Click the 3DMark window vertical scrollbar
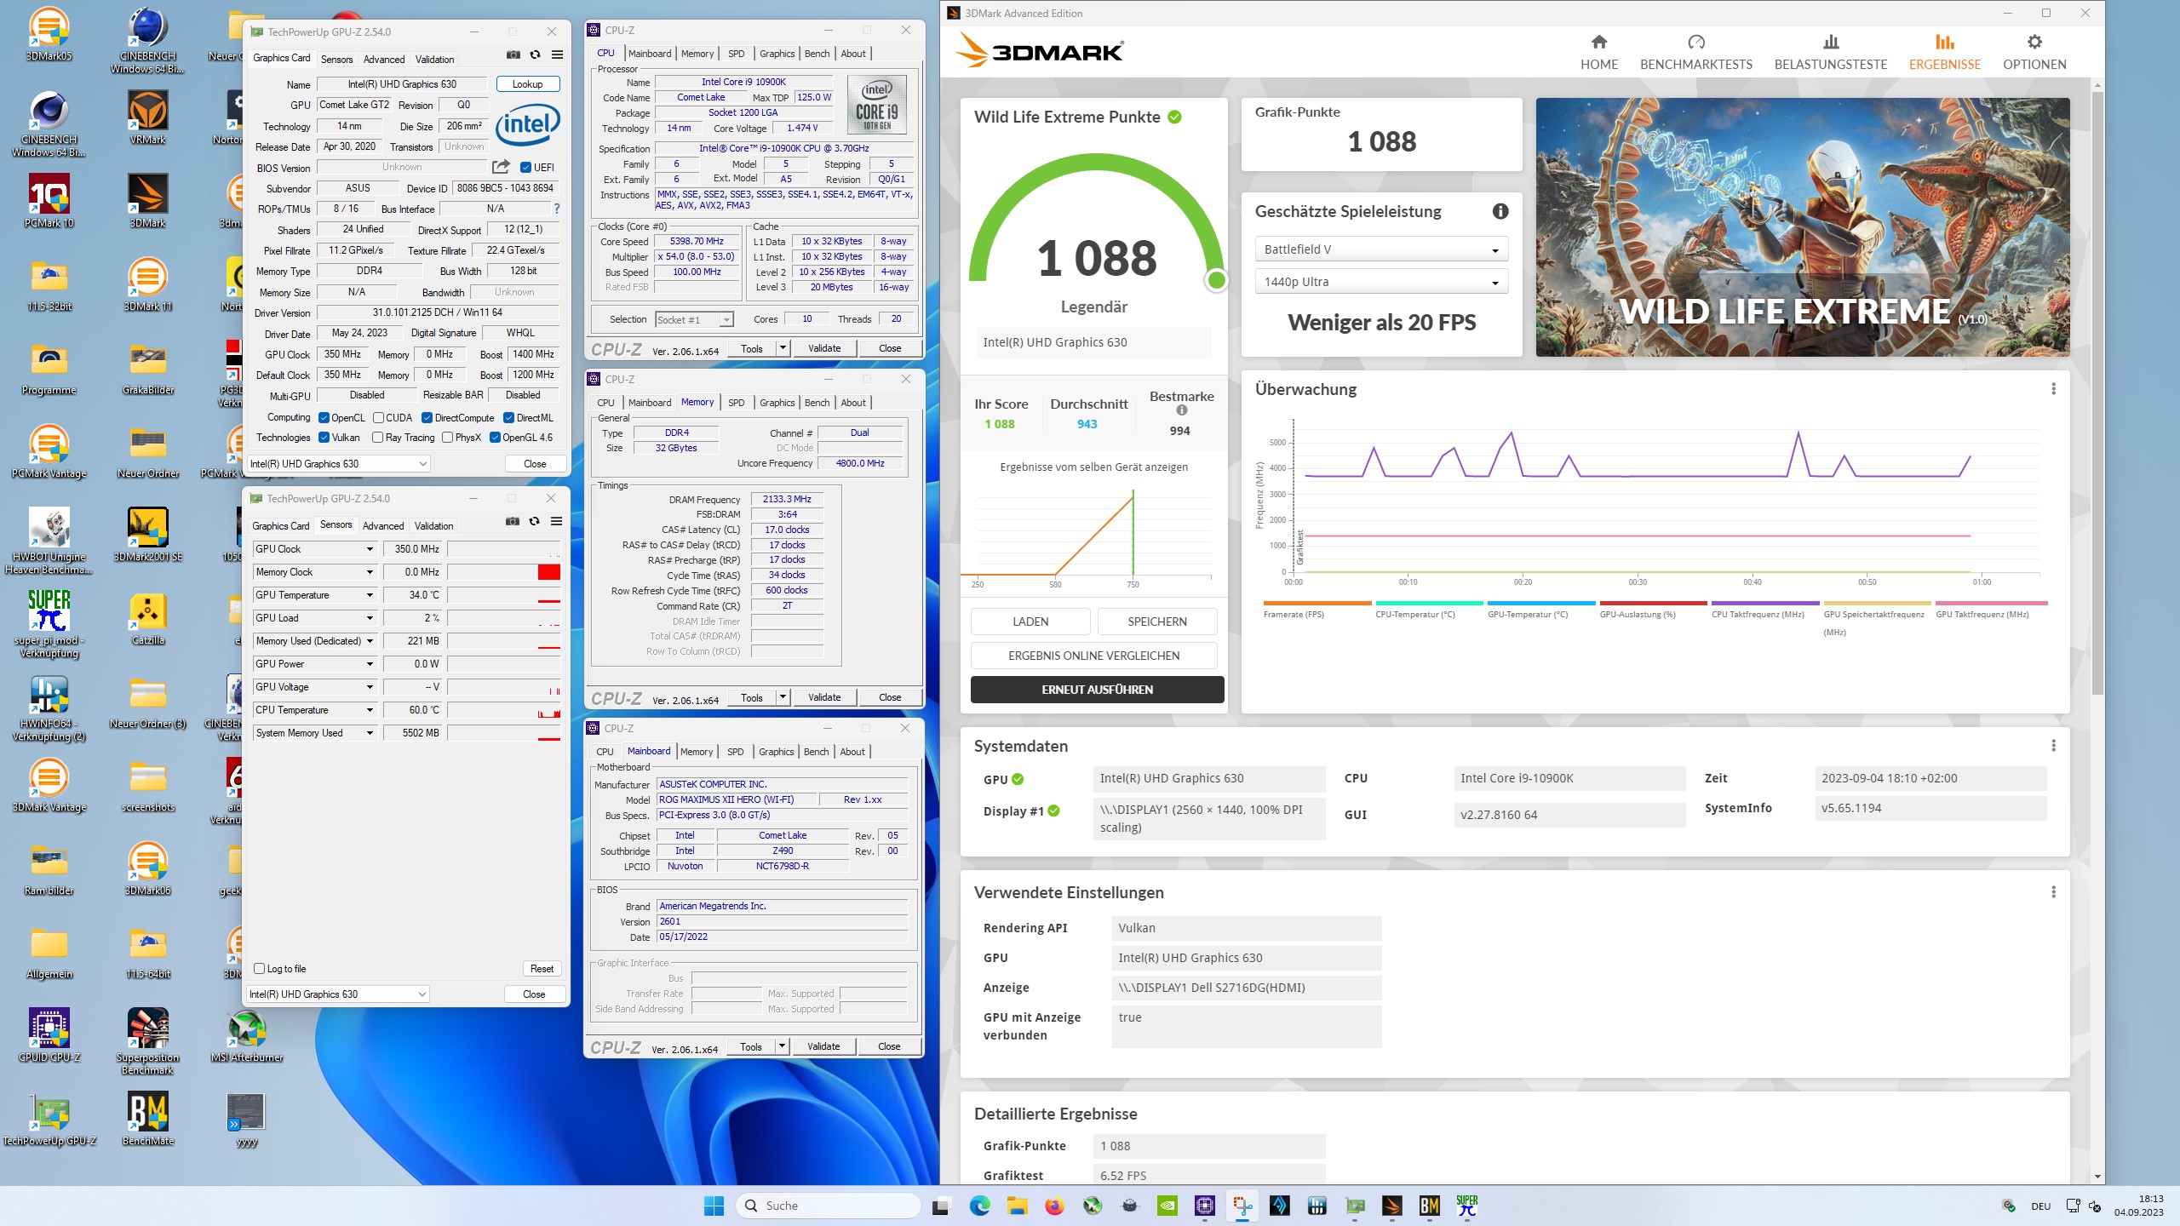 pyautogui.click(x=2097, y=392)
